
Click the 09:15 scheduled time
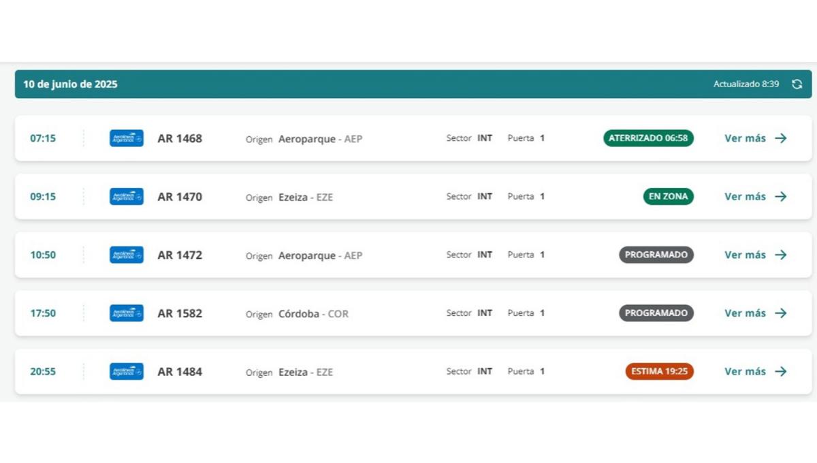tap(43, 197)
